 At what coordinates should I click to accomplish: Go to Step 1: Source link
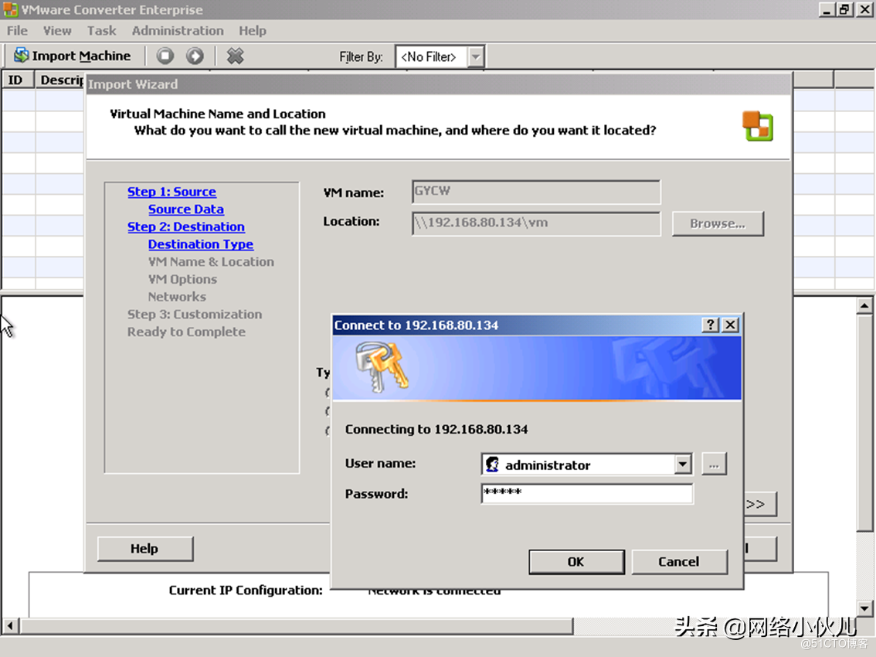pos(171,192)
